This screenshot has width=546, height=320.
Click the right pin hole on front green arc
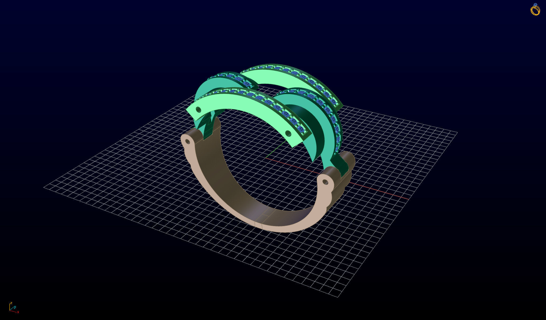[288, 133]
